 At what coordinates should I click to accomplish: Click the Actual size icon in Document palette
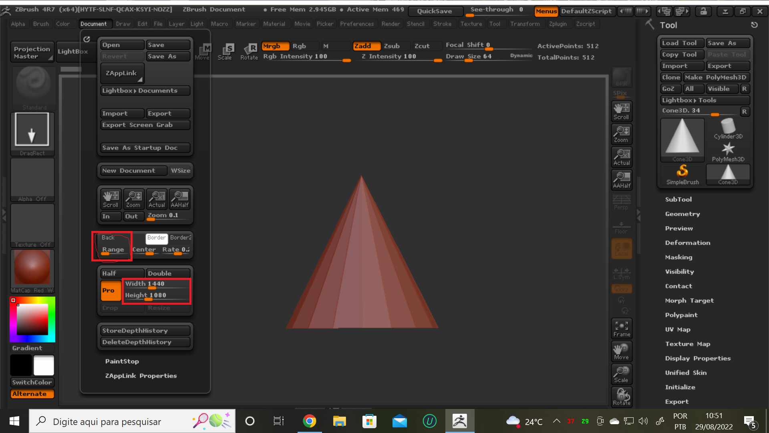click(157, 199)
